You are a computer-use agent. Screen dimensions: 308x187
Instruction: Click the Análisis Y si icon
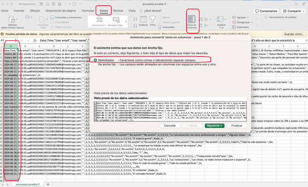[220, 19]
